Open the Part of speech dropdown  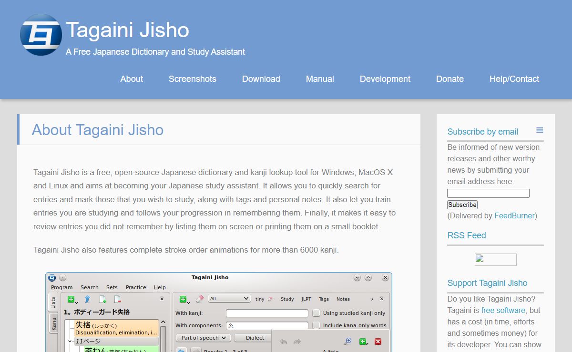[204, 338]
